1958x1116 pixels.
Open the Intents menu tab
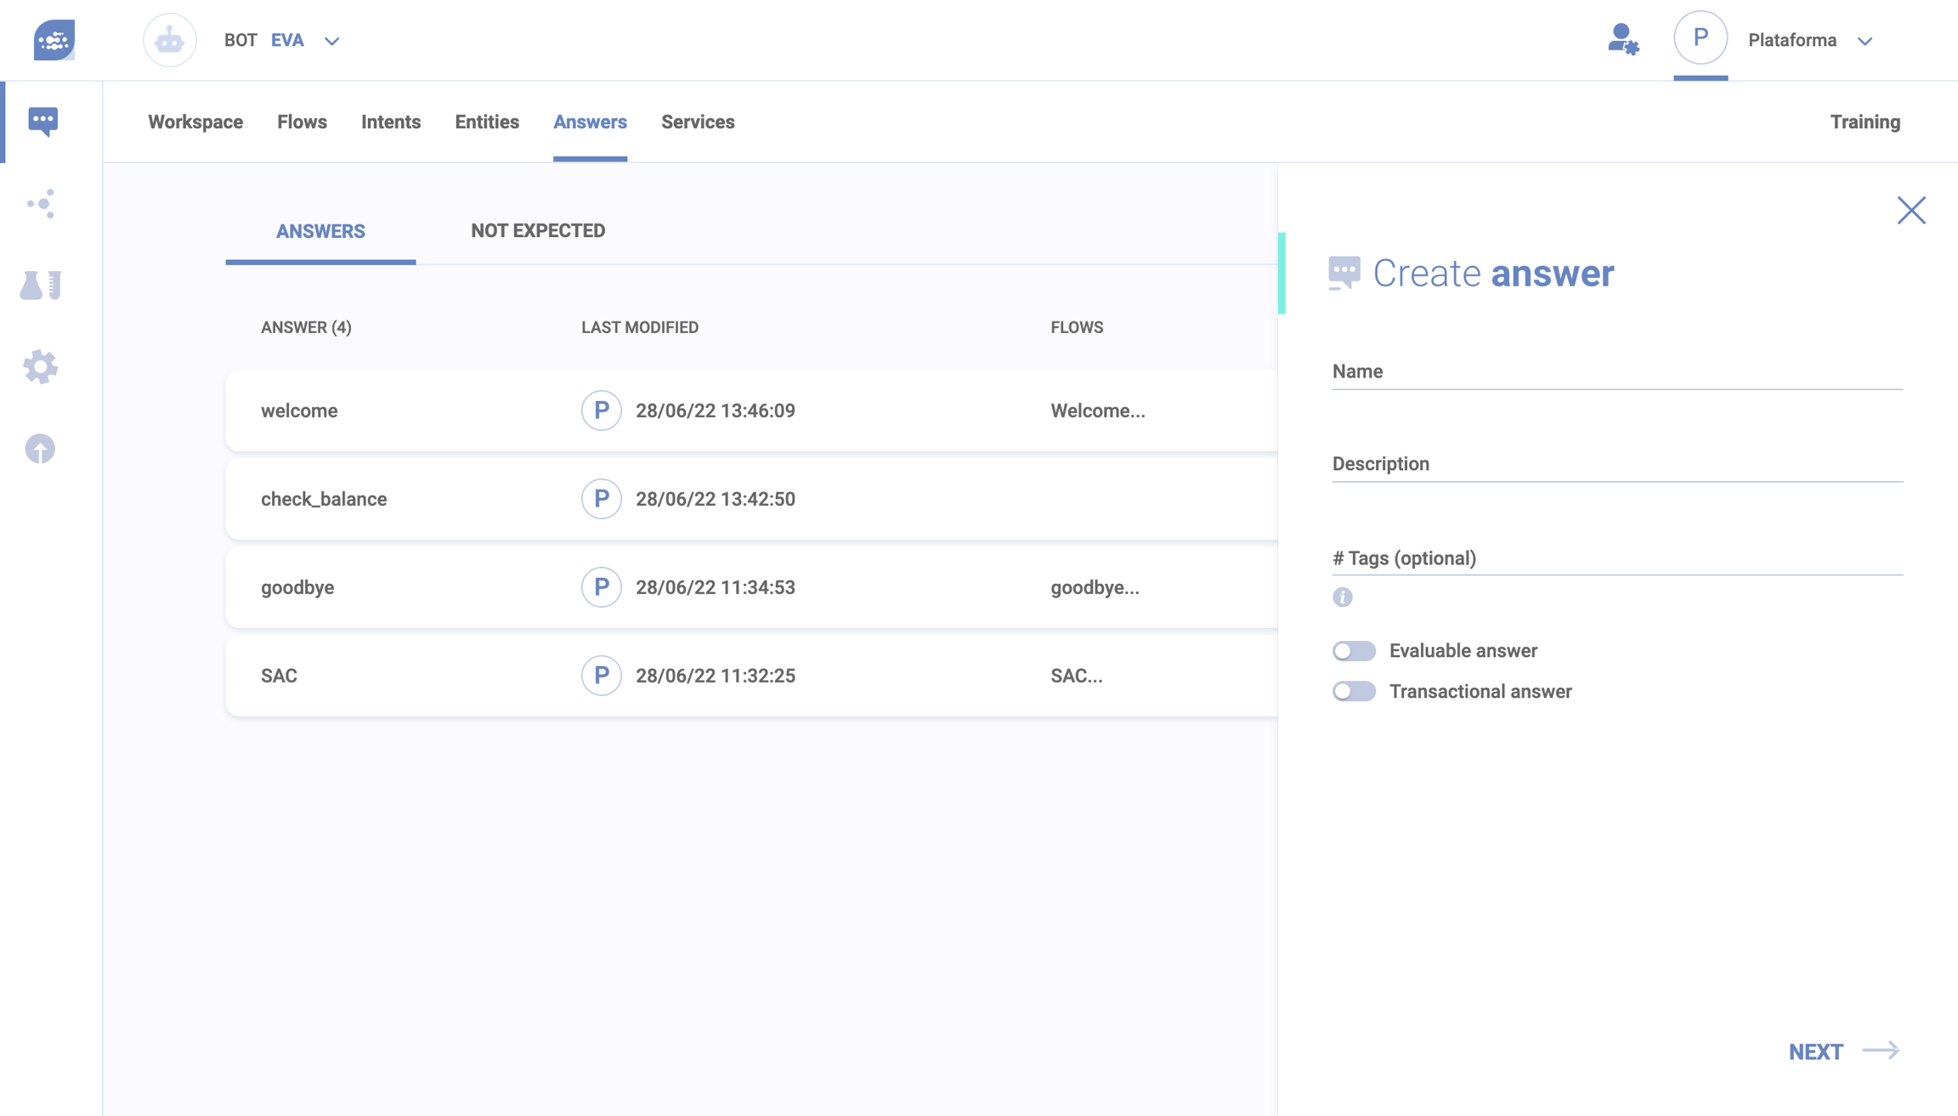(x=390, y=122)
